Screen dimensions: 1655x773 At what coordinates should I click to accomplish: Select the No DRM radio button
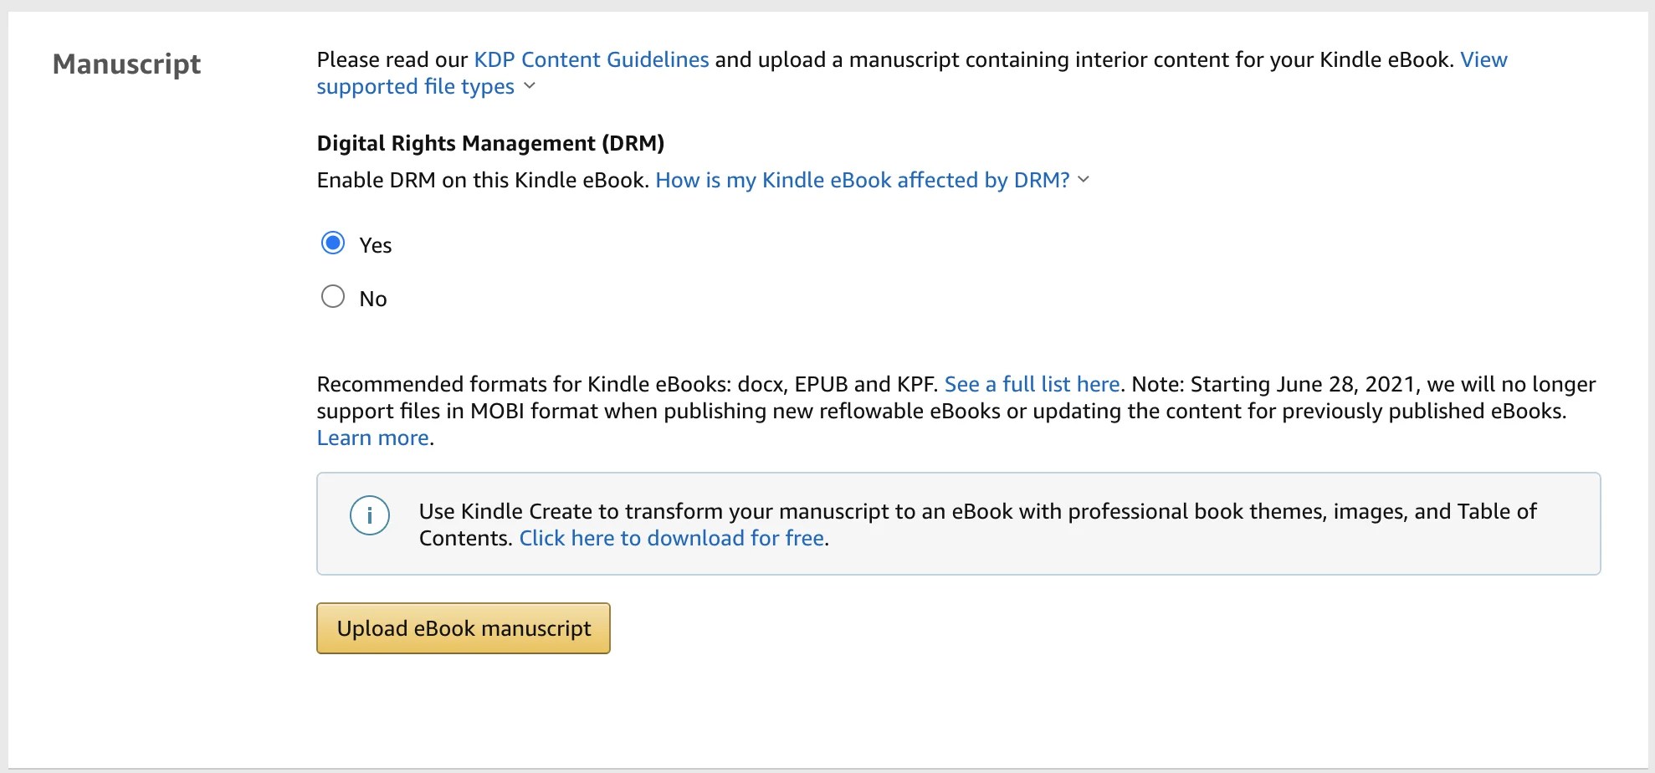pos(333,296)
